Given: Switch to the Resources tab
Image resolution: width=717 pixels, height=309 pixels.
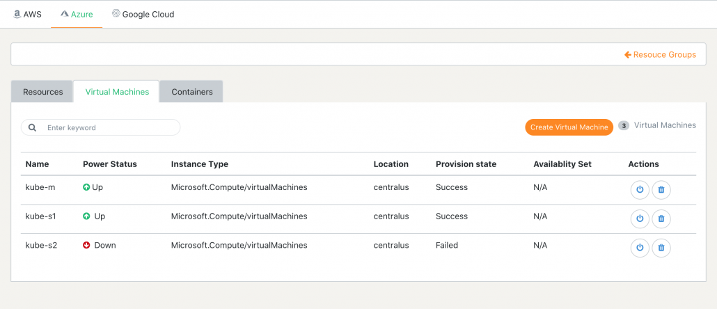Looking at the screenshot, I should (x=42, y=92).
